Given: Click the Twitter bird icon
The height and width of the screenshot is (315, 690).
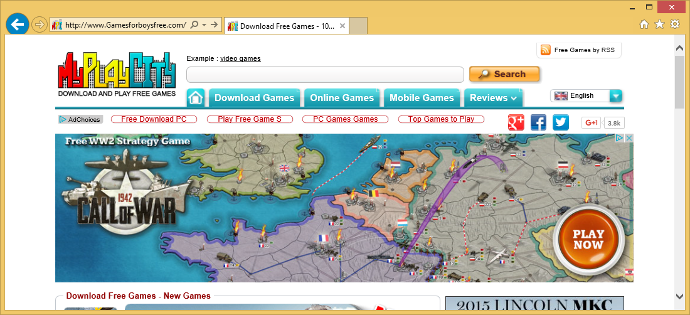Looking at the screenshot, I should (561, 122).
